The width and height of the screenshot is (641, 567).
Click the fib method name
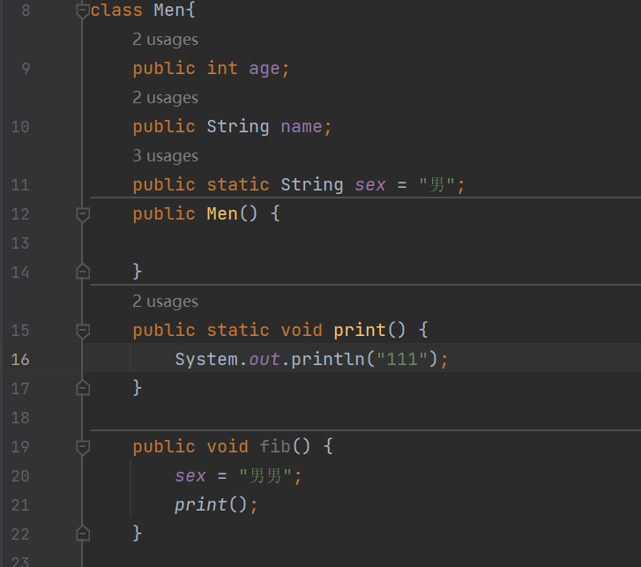tap(275, 447)
